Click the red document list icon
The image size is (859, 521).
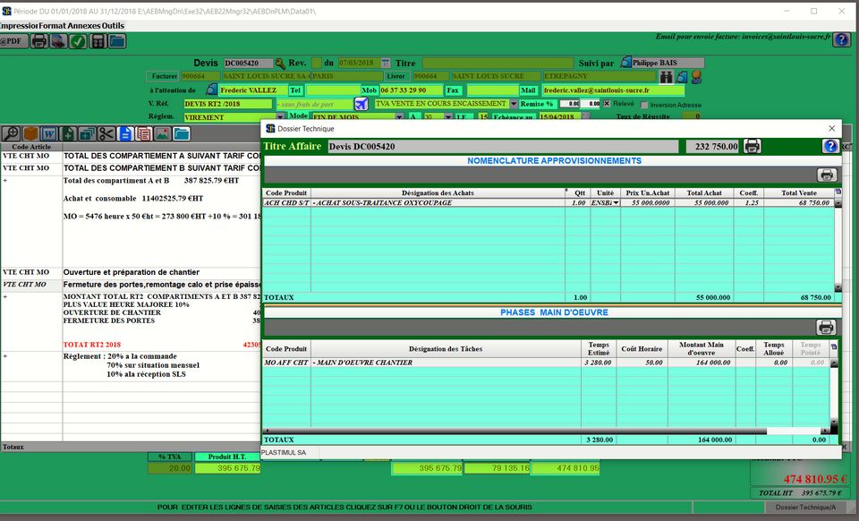(x=144, y=133)
